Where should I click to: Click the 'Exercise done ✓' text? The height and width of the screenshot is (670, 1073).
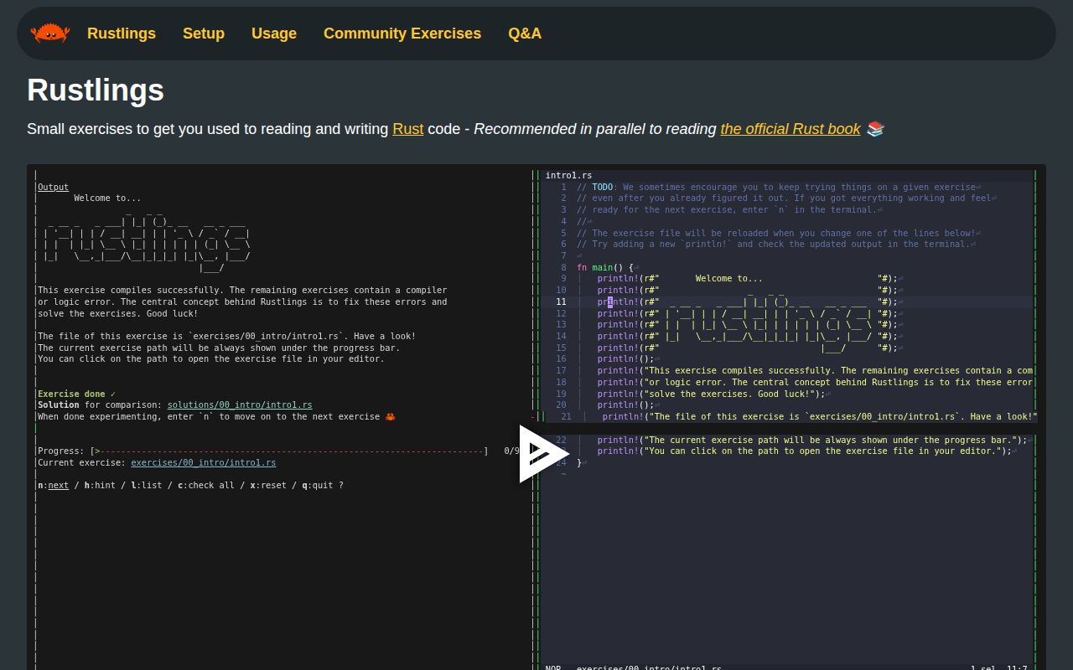pos(77,394)
